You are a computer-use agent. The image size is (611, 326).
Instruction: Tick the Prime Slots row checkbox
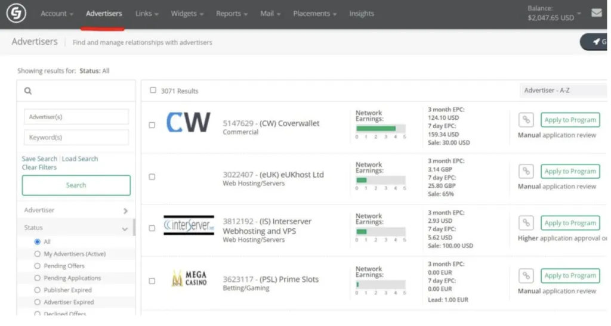[x=152, y=281]
